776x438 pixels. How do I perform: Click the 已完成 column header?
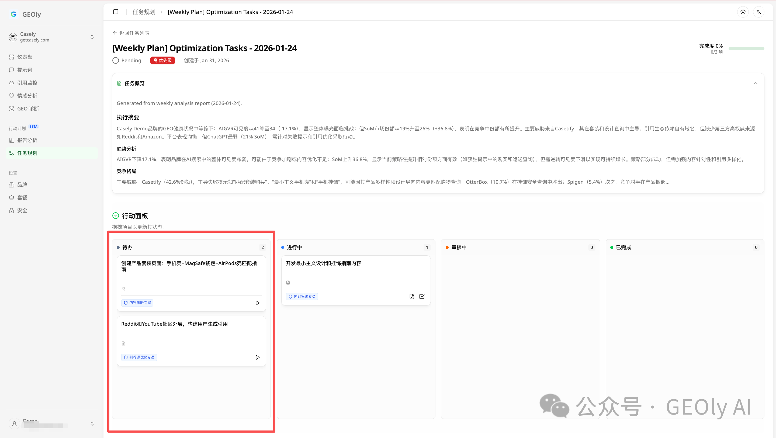[623, 247]
